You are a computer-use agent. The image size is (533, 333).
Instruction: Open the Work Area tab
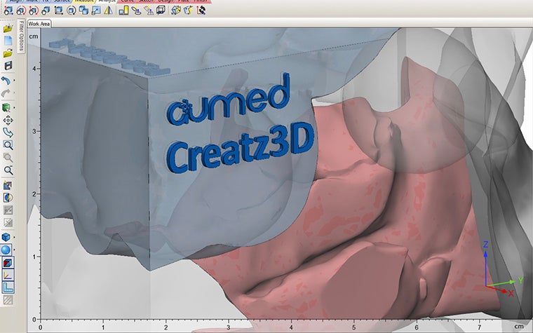[x=39, y=24]
